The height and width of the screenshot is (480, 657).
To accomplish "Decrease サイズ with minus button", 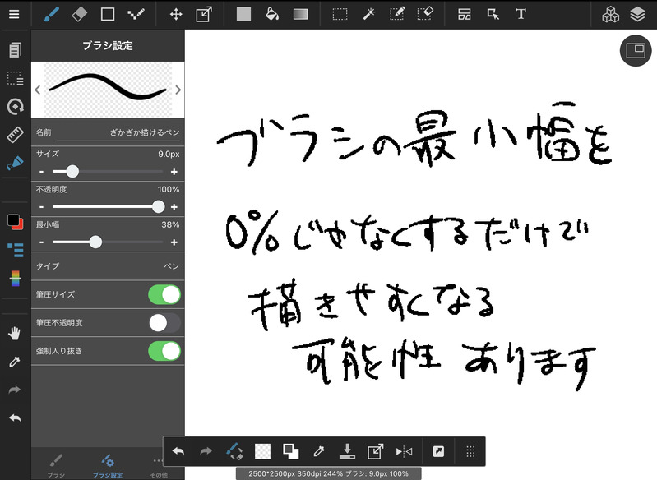I will click(41, 172).
